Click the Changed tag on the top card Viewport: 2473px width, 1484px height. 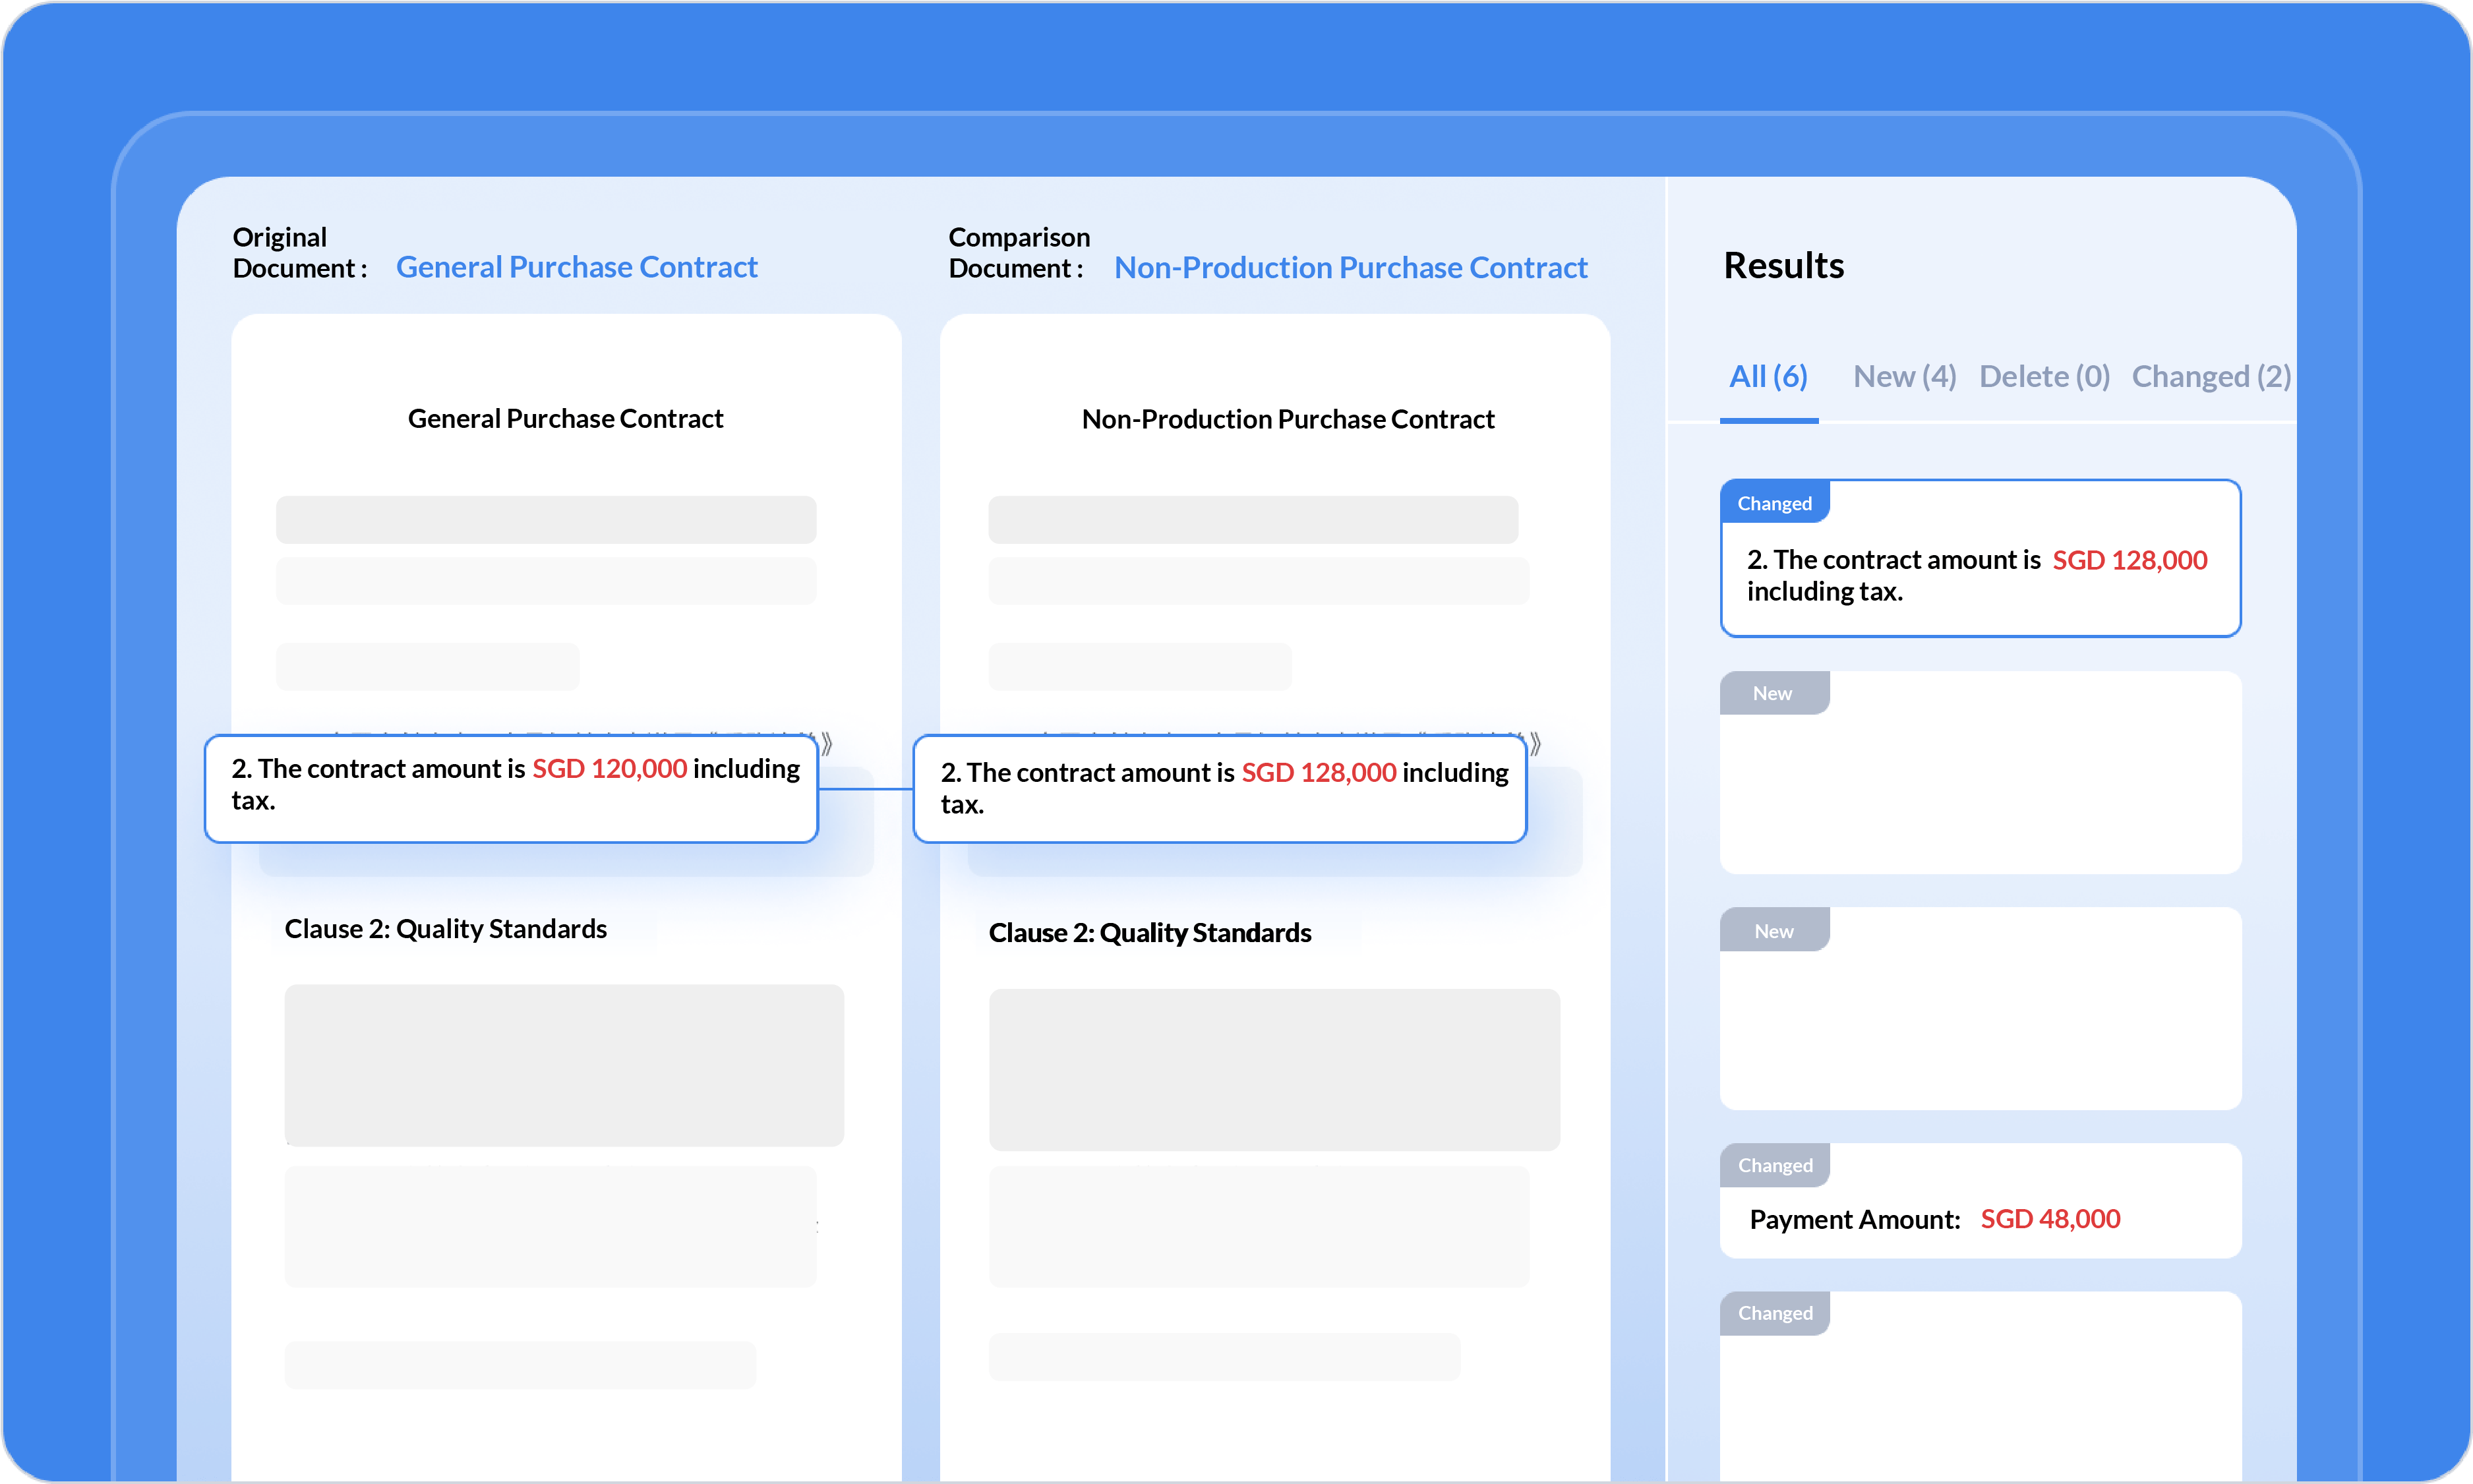tap(1774, 503)
